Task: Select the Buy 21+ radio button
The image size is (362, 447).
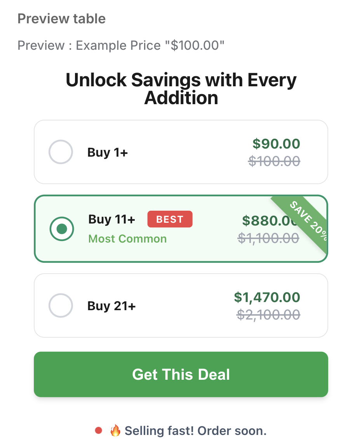Action: 61,306
